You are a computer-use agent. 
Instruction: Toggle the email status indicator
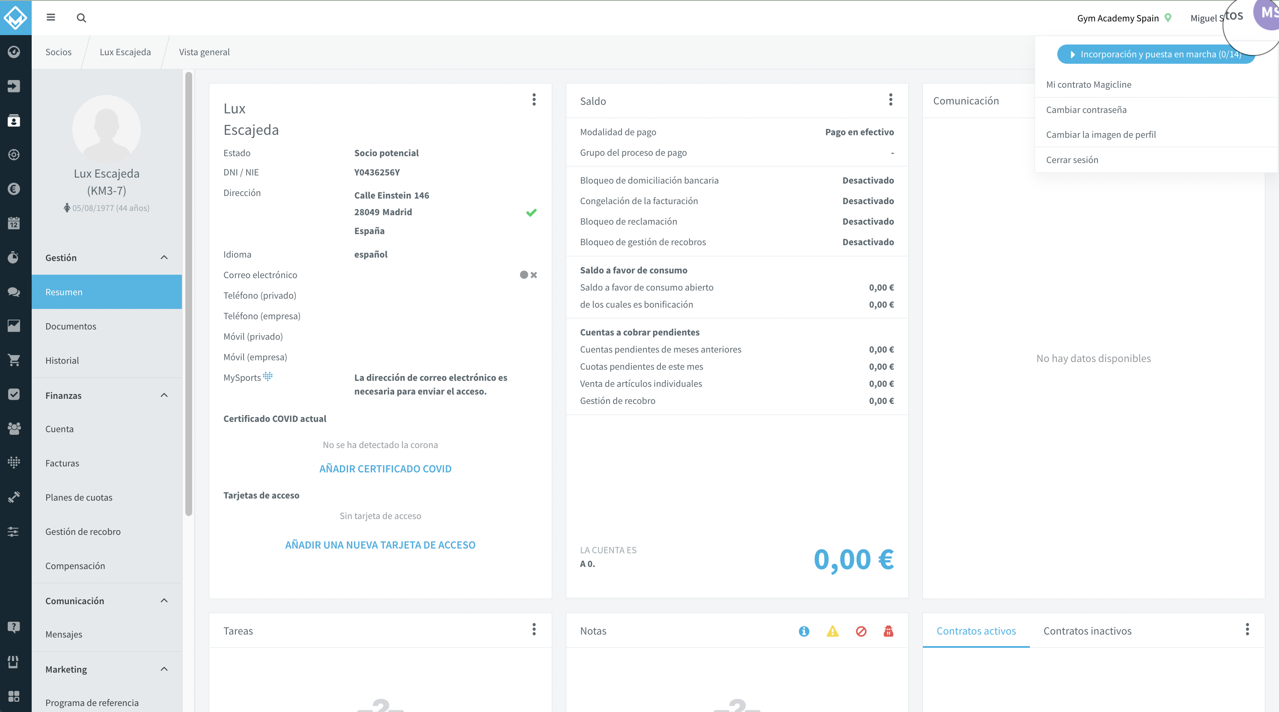pyautogui.click(x=528, y=275)
